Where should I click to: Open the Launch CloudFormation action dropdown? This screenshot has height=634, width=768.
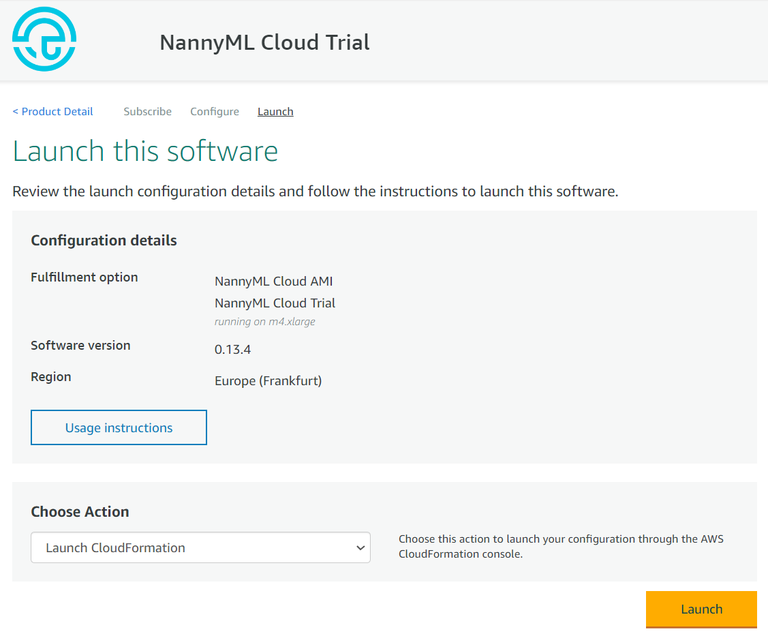[x=200, y=547]
